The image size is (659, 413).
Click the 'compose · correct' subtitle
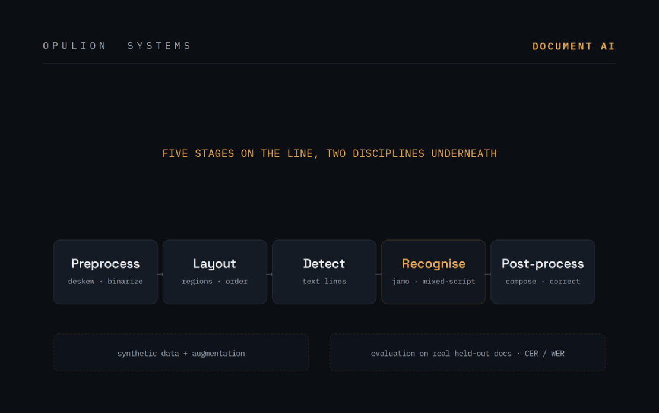point(543,281)
